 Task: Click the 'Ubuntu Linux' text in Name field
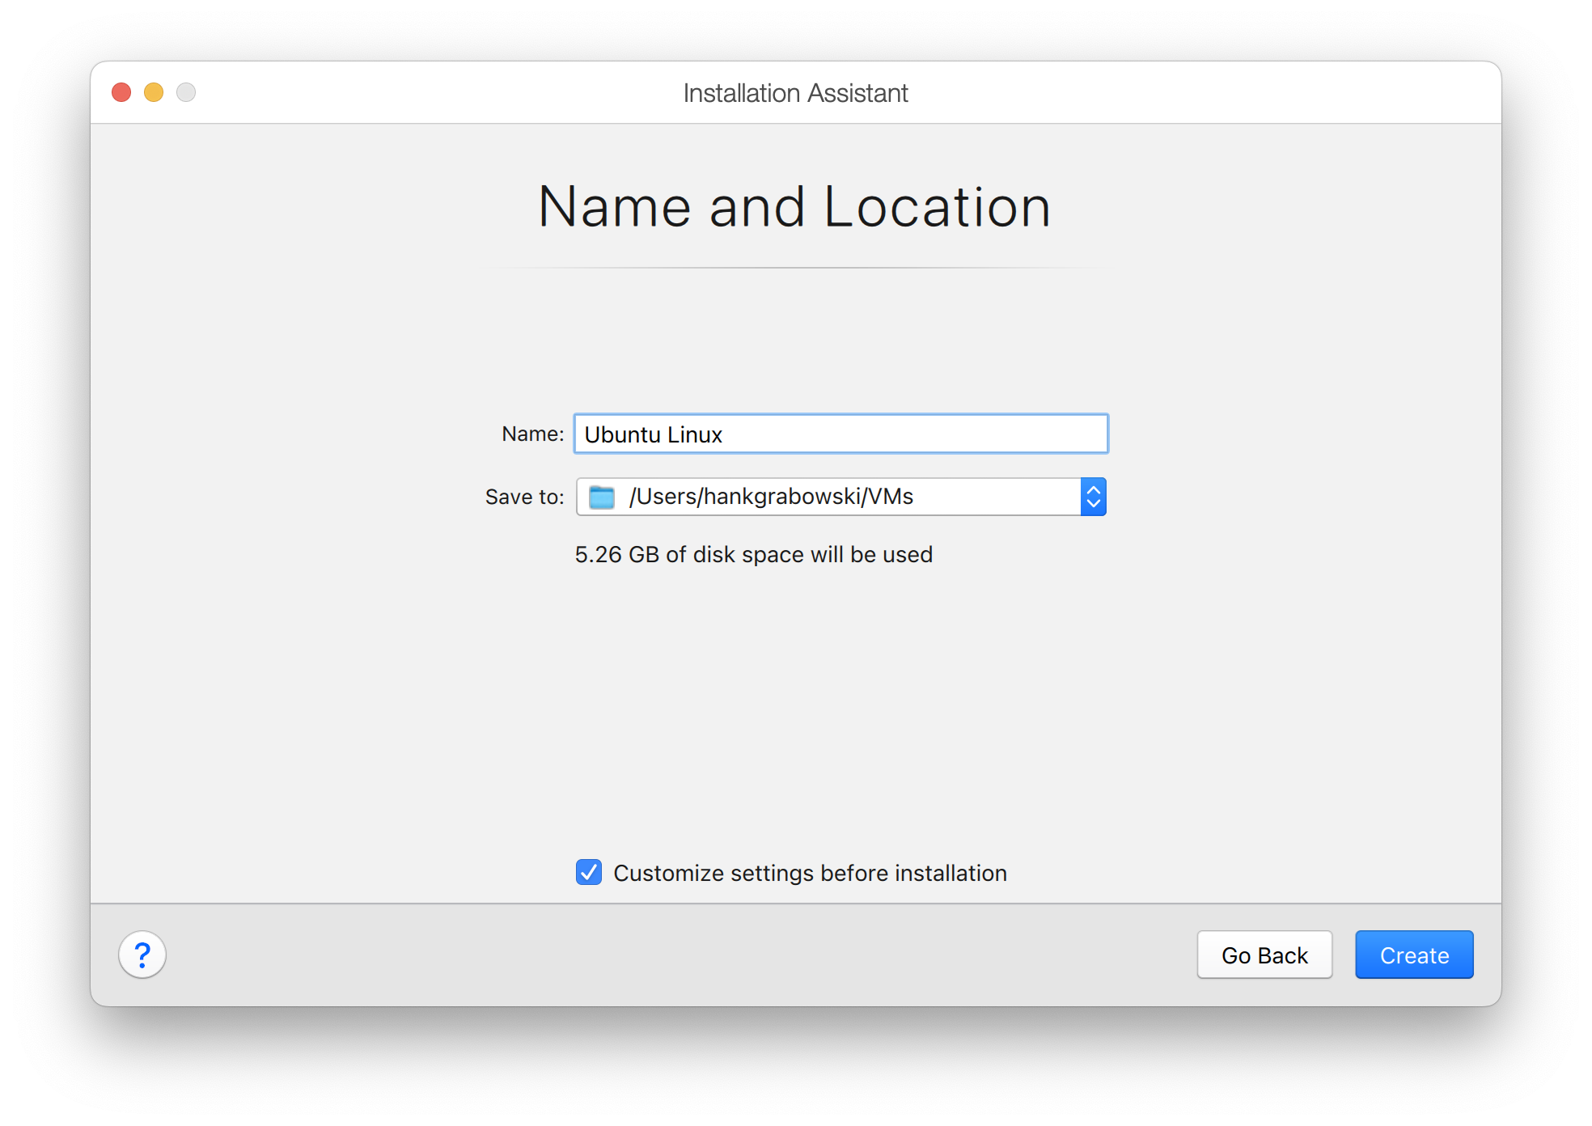pos(653,435)
